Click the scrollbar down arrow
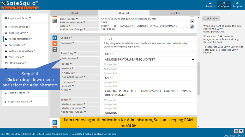Viewport: 245px width, 137px height. [199, 126]
